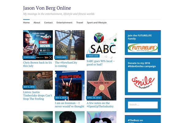Open the Chris Brown poster thumbnail
The image size is (184, 123).
tap(38, 45)
